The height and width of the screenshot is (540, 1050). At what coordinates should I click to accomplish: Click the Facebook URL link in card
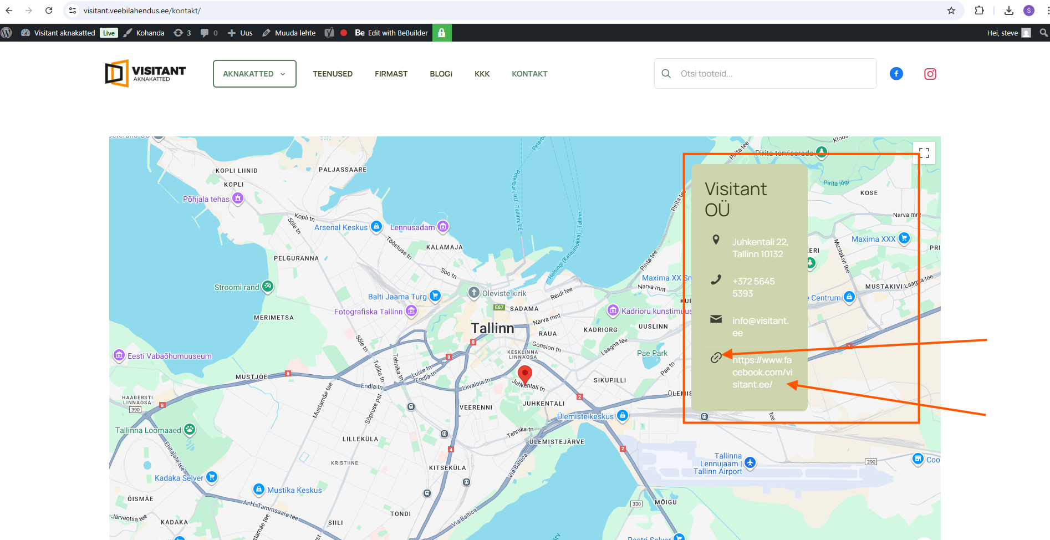tap(762, 372)
